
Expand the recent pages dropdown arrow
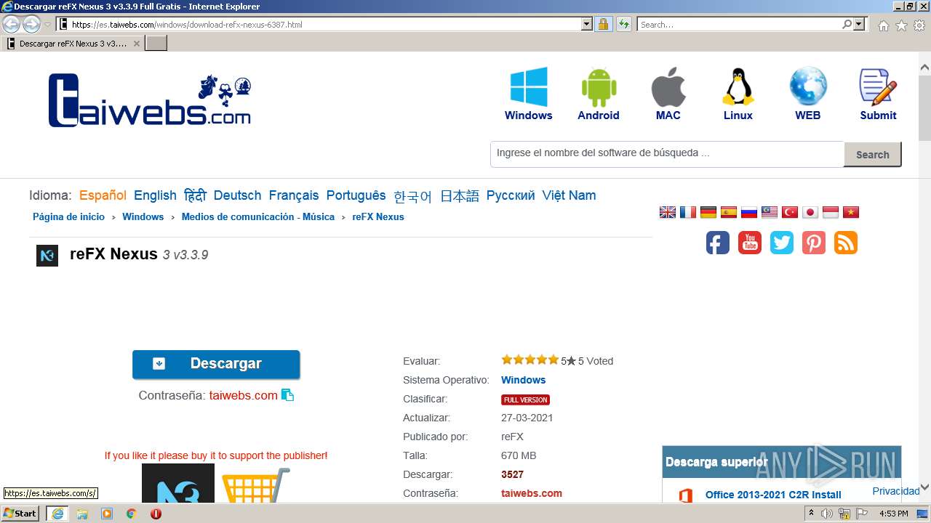click(48, 25)
